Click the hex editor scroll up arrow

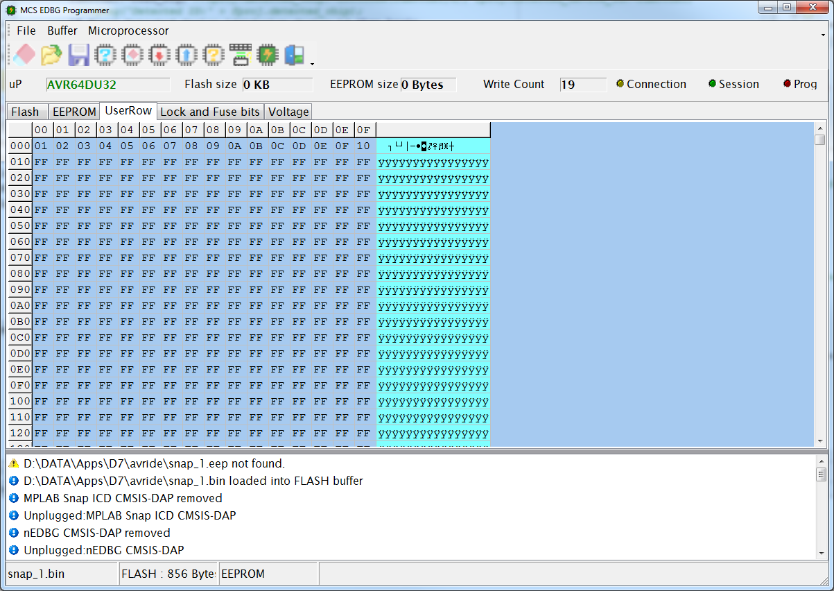point(820,128)
